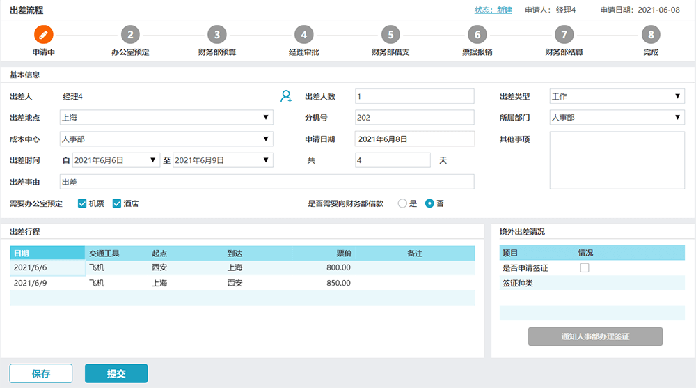
Task: Click the 日期 column header
Action: click(47, 254)
